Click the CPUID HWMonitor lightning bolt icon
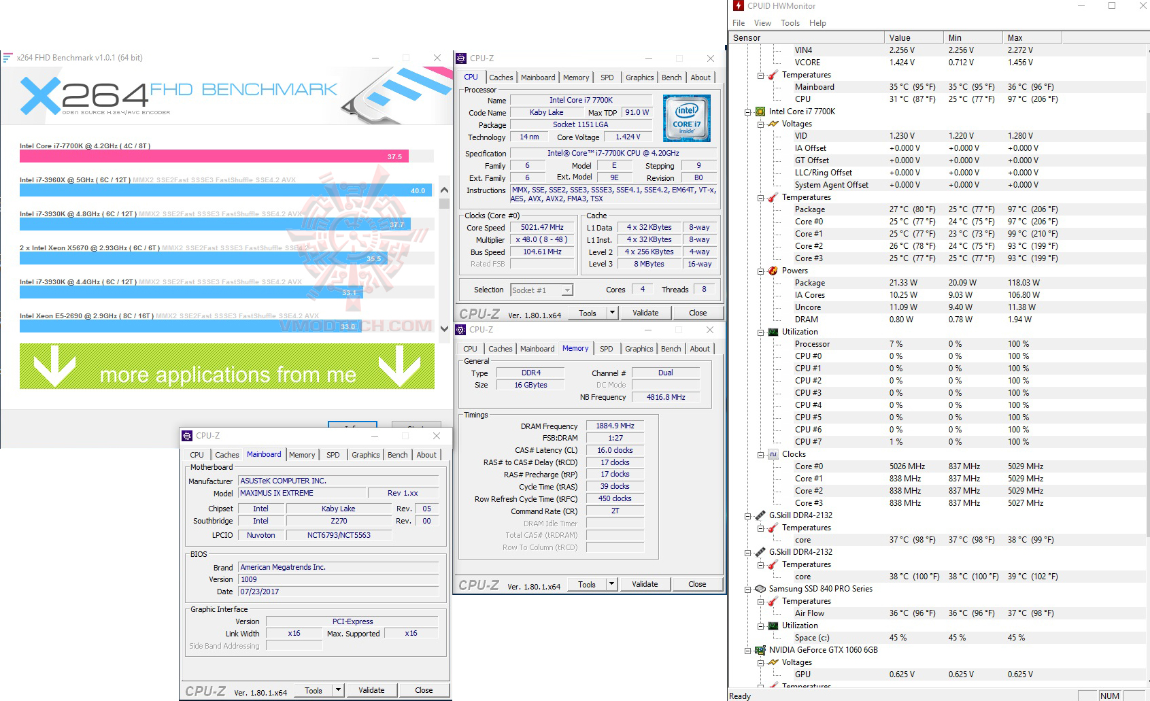The height and width of the screenshot is (701, 1150). coord(737,6)
